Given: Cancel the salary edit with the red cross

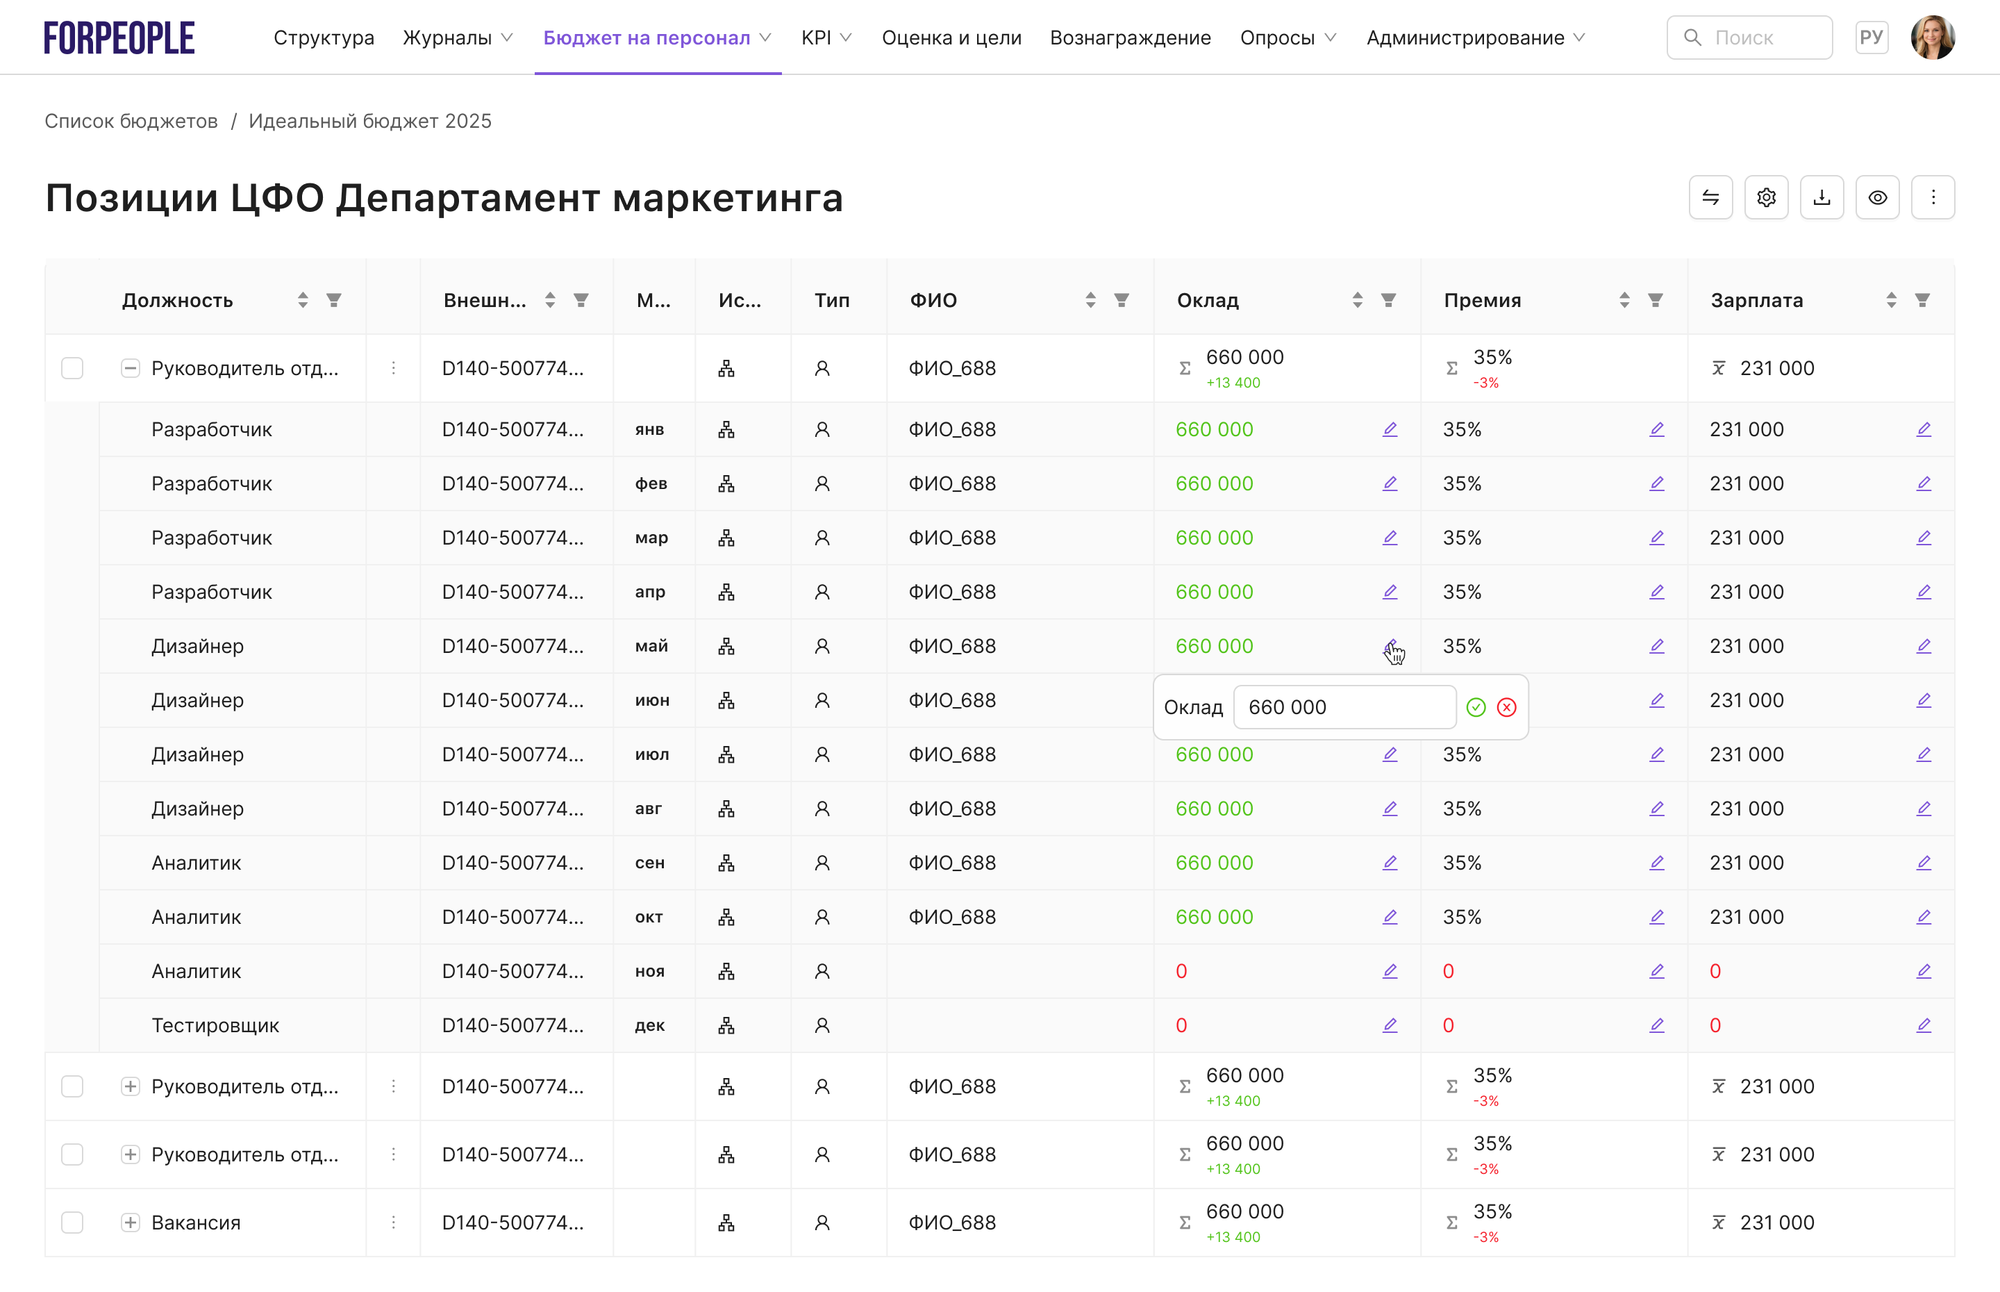Looking at the screenshot, I should tap(1506, 707).
